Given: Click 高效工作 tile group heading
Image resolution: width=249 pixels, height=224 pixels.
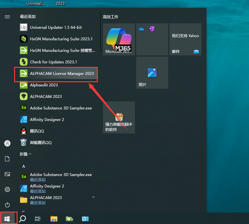Looking at the screenshot, I should (111, 17).
